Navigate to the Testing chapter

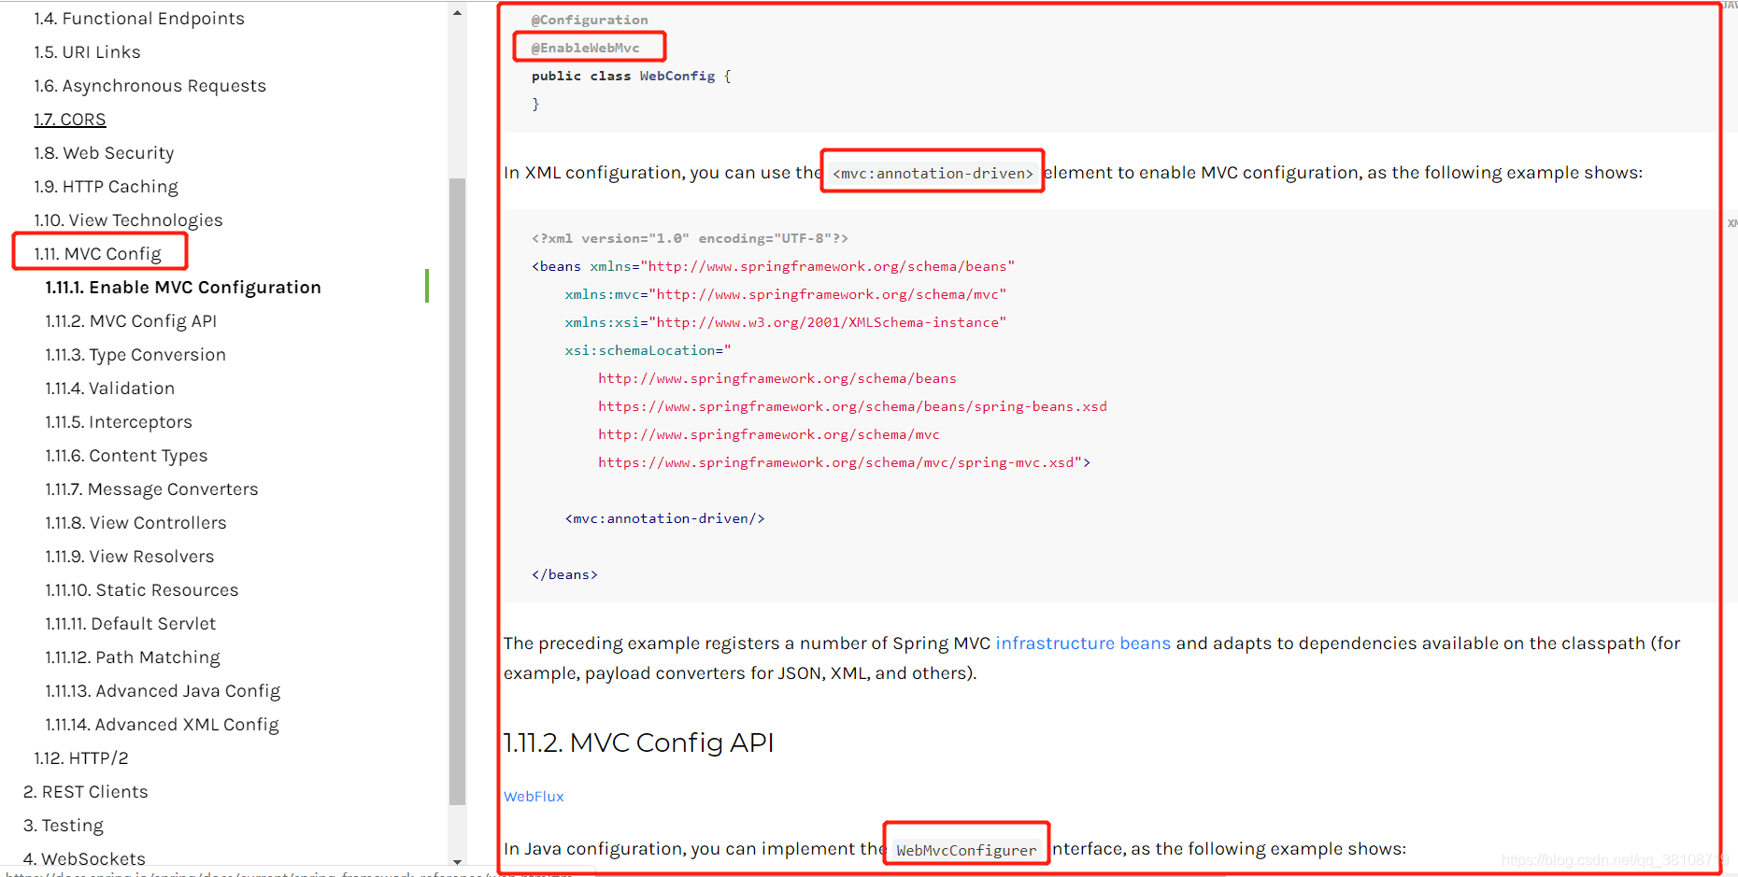pyautogui.click(x=63, y=825)
